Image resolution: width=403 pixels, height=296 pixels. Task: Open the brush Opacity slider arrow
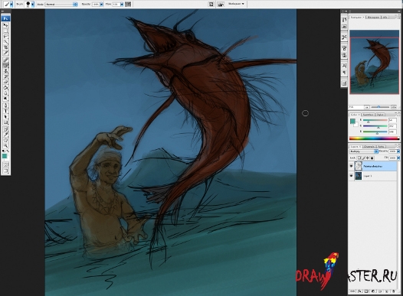coord(101,4)
